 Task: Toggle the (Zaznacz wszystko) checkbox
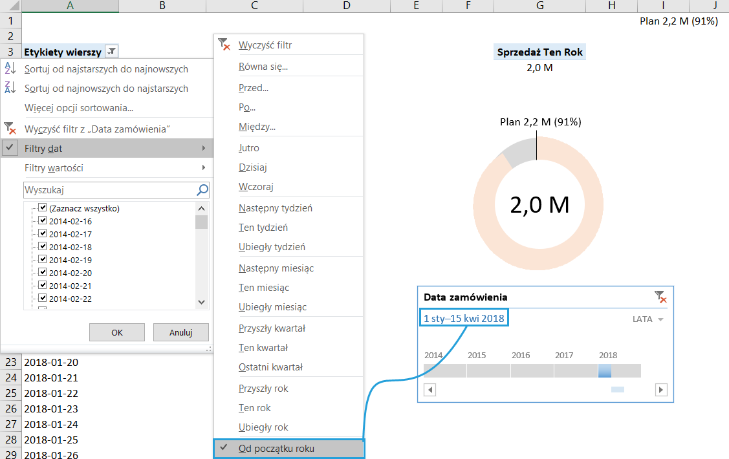point(43,208)
